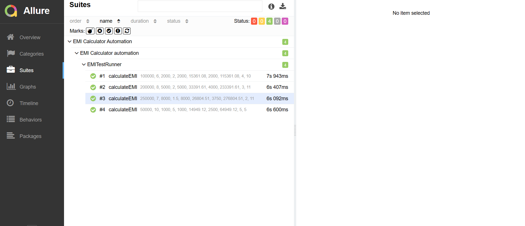Open test #4 calculateEMI
525x226 pixels.
[190, 110]
